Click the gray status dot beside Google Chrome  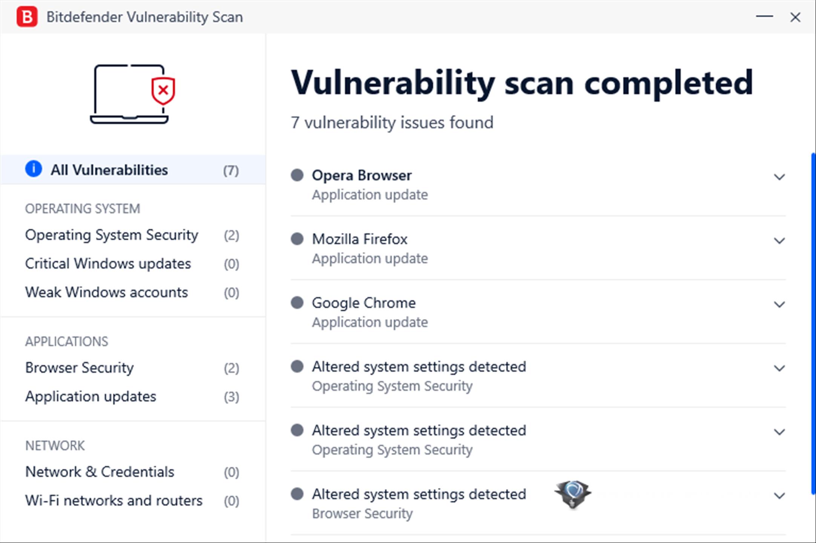click(x=297, y=302)
